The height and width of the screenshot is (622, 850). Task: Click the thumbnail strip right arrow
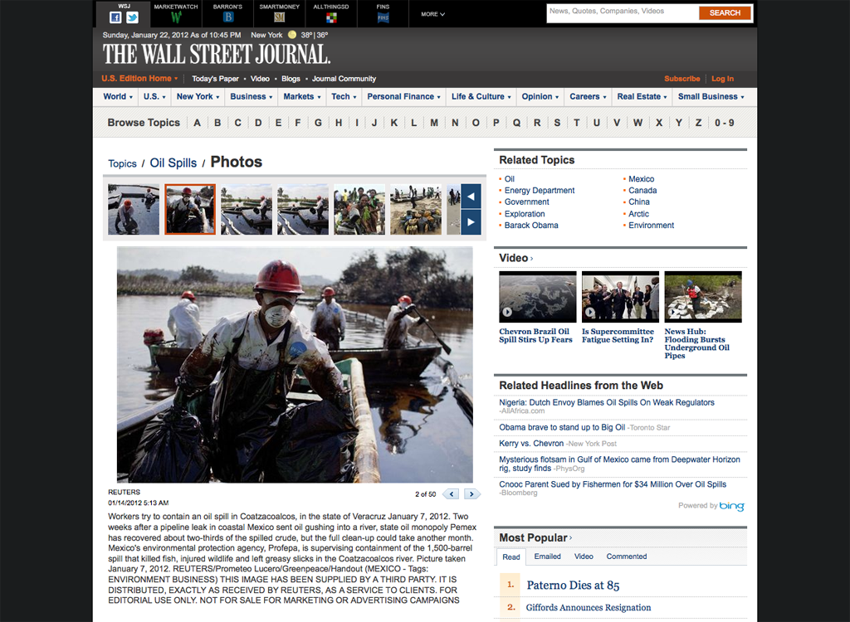(x=471, y=222)
